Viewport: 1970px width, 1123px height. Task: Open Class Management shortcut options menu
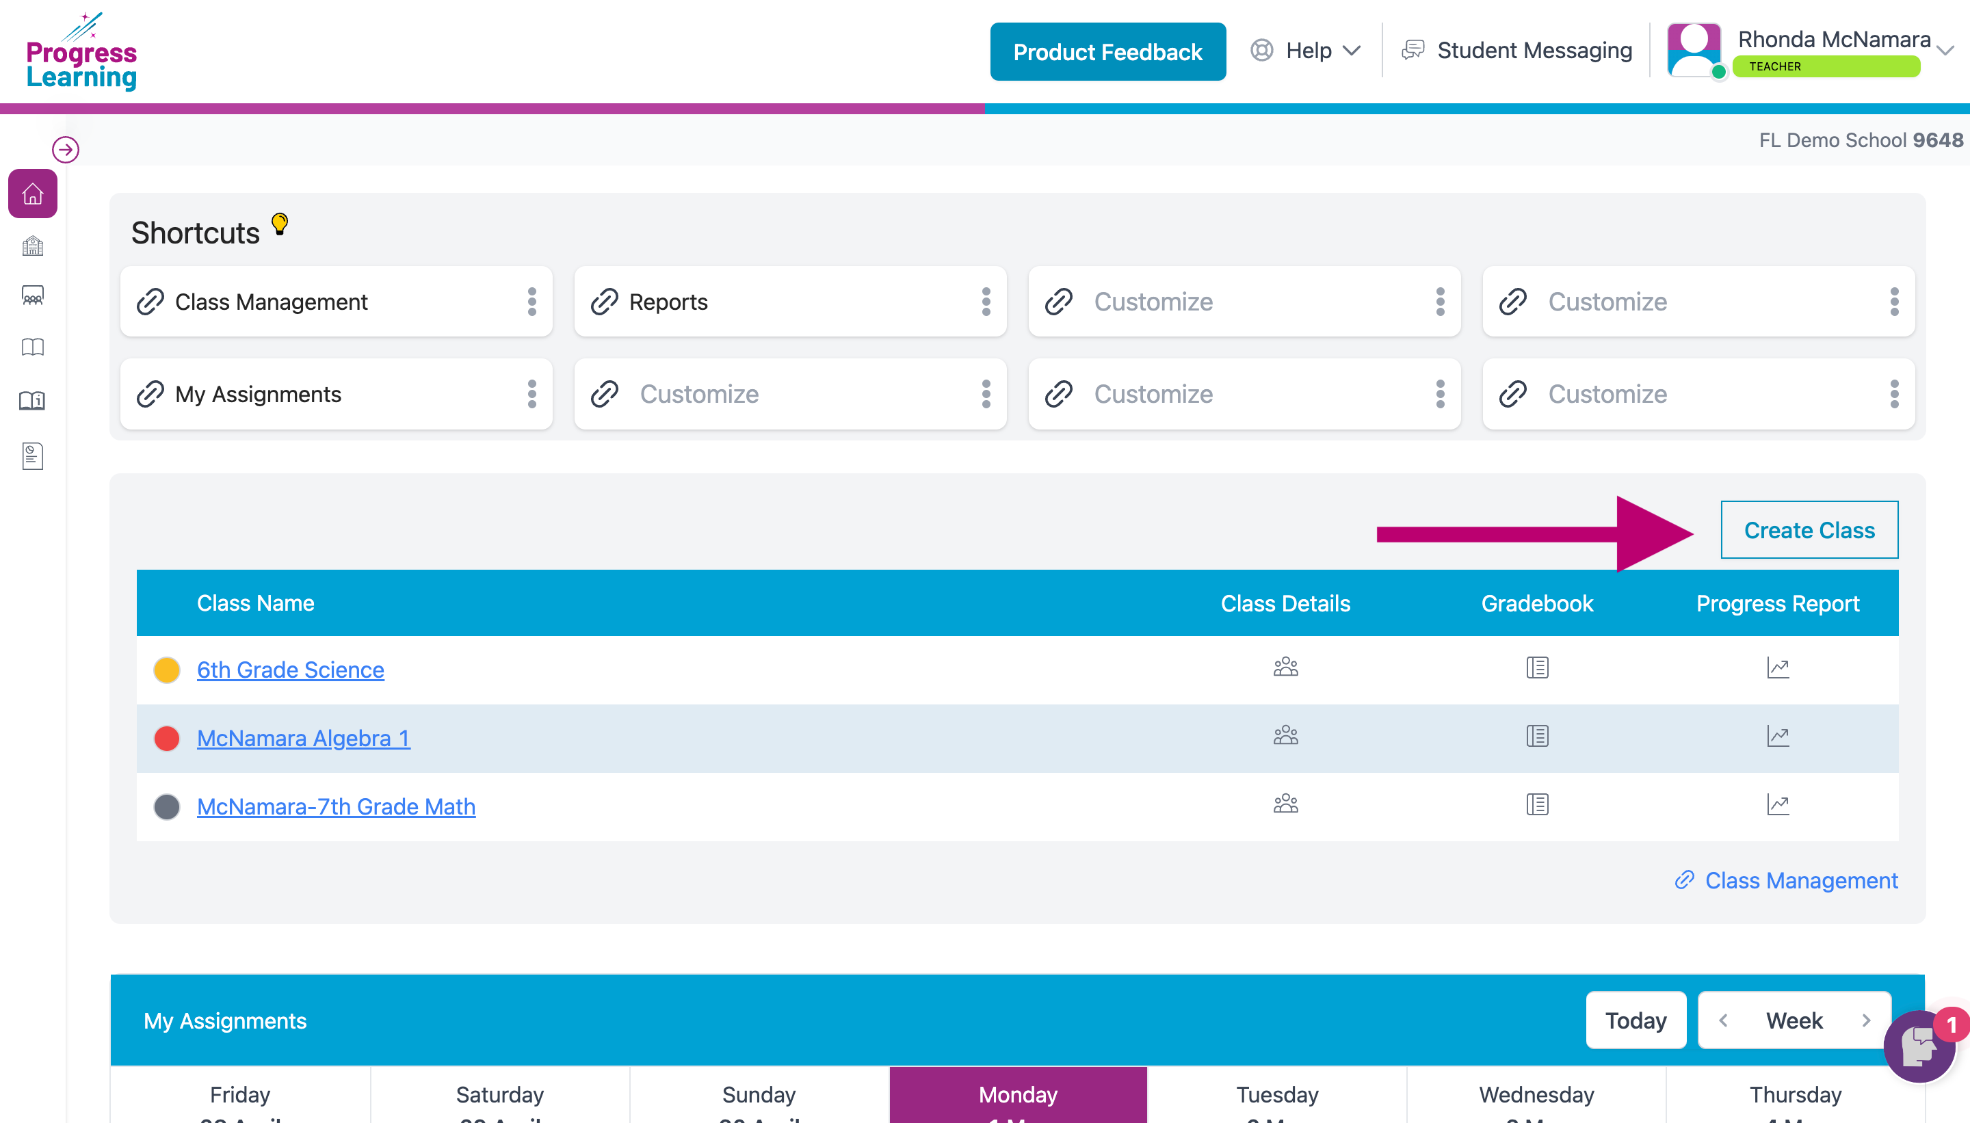click(x=531, y=302)
